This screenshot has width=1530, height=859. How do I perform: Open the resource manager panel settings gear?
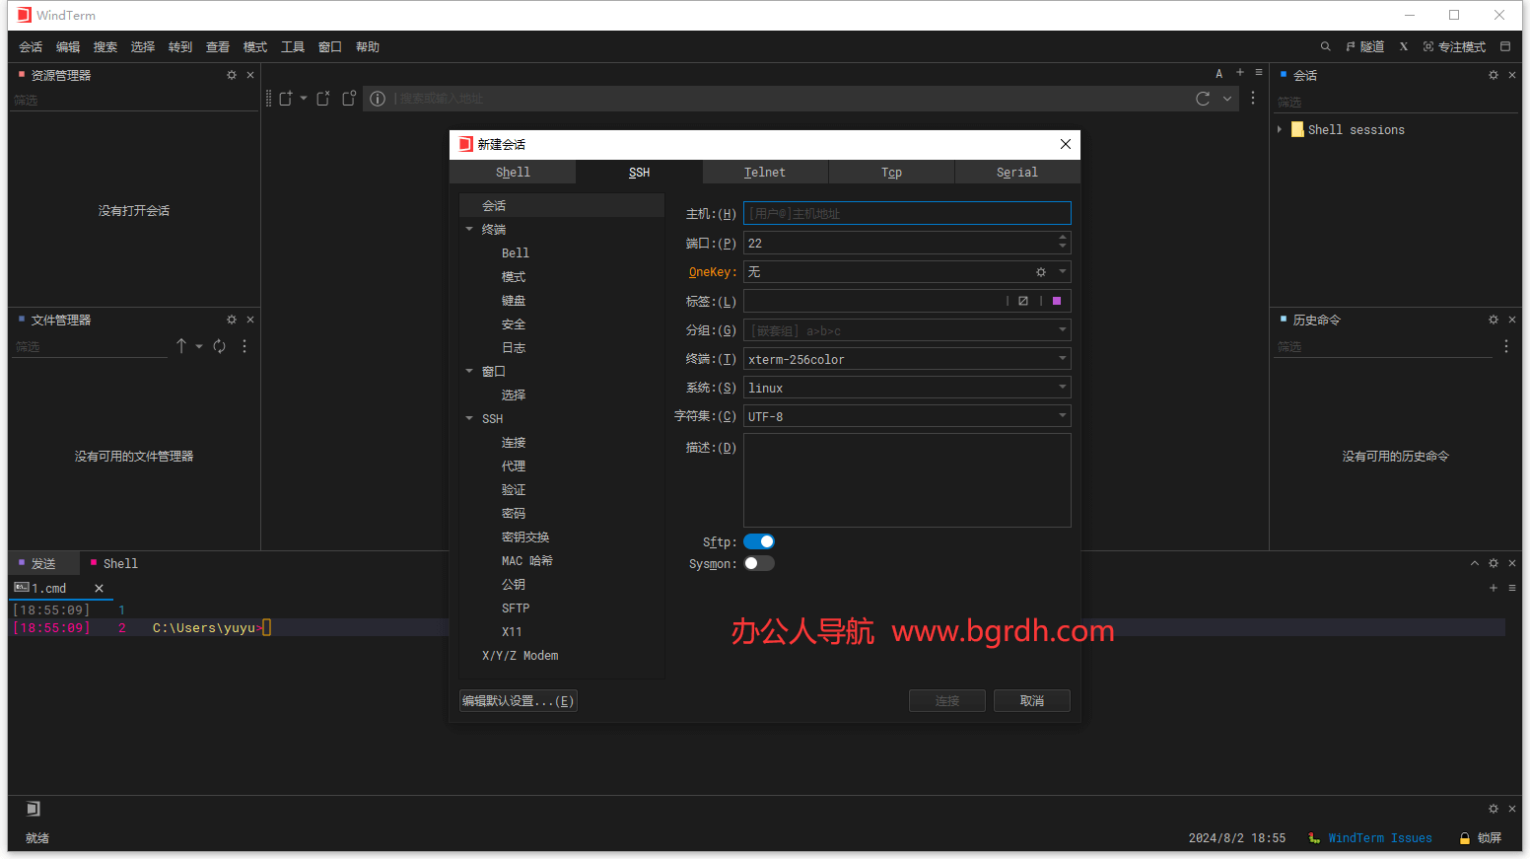[x=232, y=75]
